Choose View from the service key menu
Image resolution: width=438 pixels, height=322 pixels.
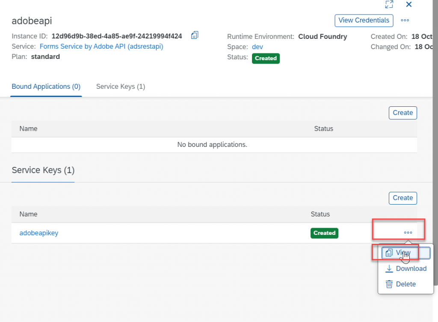pyautogui.click(x=405, y=253)
